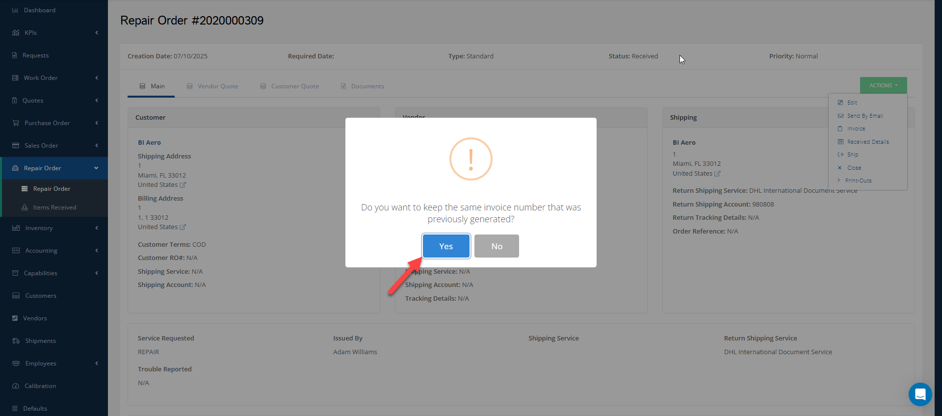This screenshot has width=942, height=416.
Task: Open the BI Aero customer link
Action: [x=149, y=143]
